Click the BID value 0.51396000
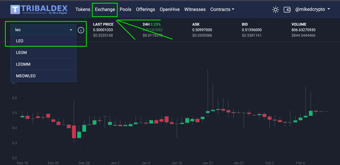This screenshot has height=165, width=340. 252,30
